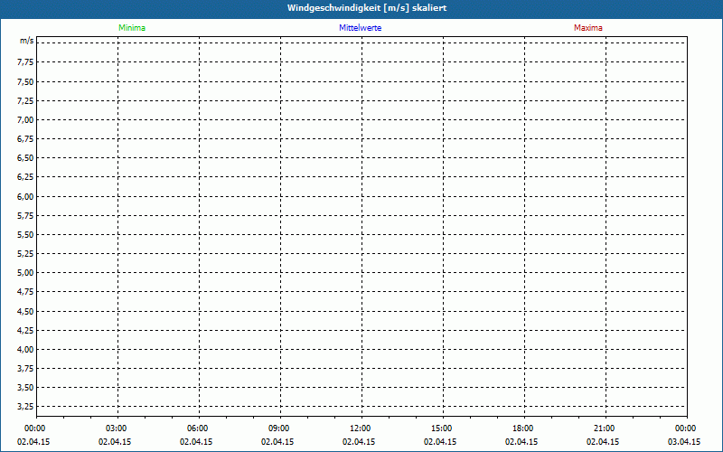Image resolution: width=723 pixels, height=452 pixels.
Task: Click the Windgeschwindigkeit chart title bar
Action: (x=361, y=8)
